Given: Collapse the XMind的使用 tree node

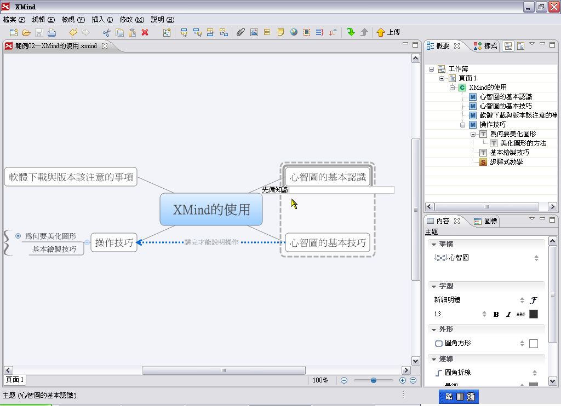Looking at the screenshot, I should 452,88.
